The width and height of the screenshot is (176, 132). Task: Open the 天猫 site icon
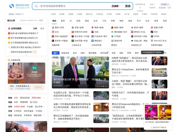(x=92, y=32)
